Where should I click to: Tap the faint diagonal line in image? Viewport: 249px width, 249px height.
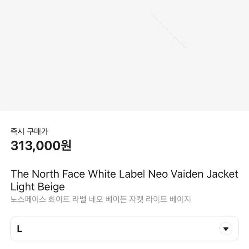point(168,30)
